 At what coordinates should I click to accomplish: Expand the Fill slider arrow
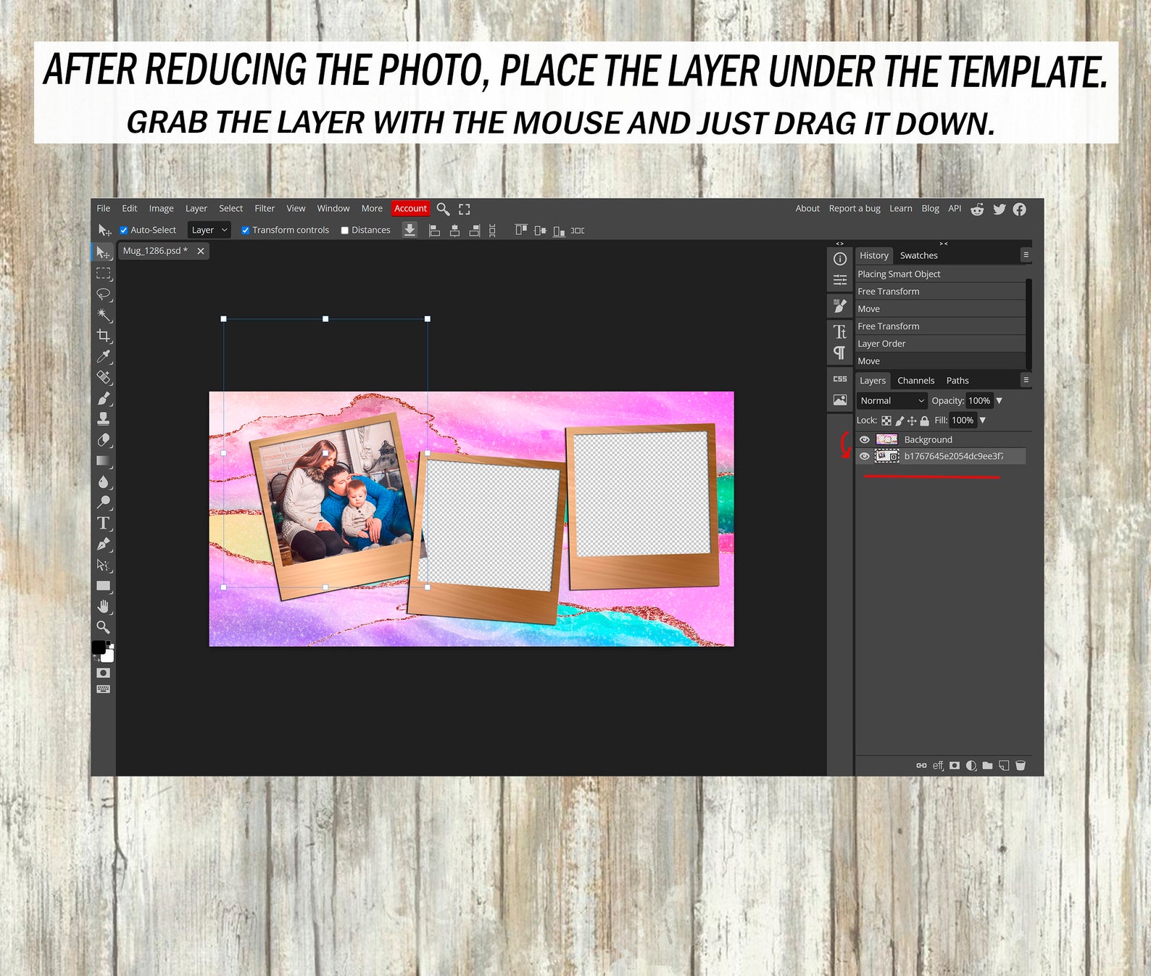pos(983,421)
